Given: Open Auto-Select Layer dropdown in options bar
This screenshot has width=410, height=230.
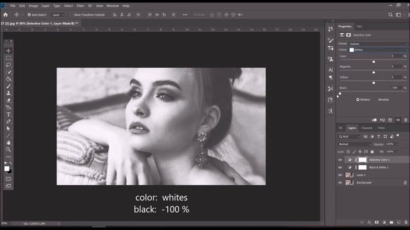Looking at the screenshot, I should (x=58, y=15).
